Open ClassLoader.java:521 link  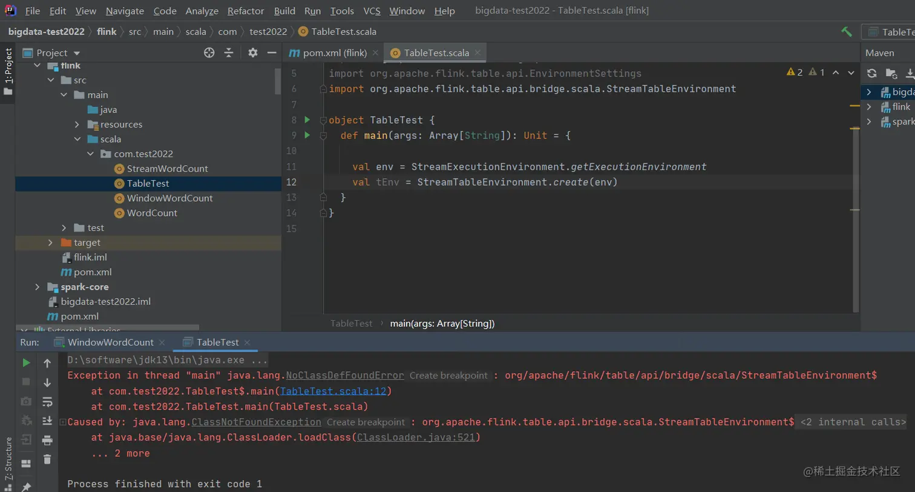click(x=416, y=437)
